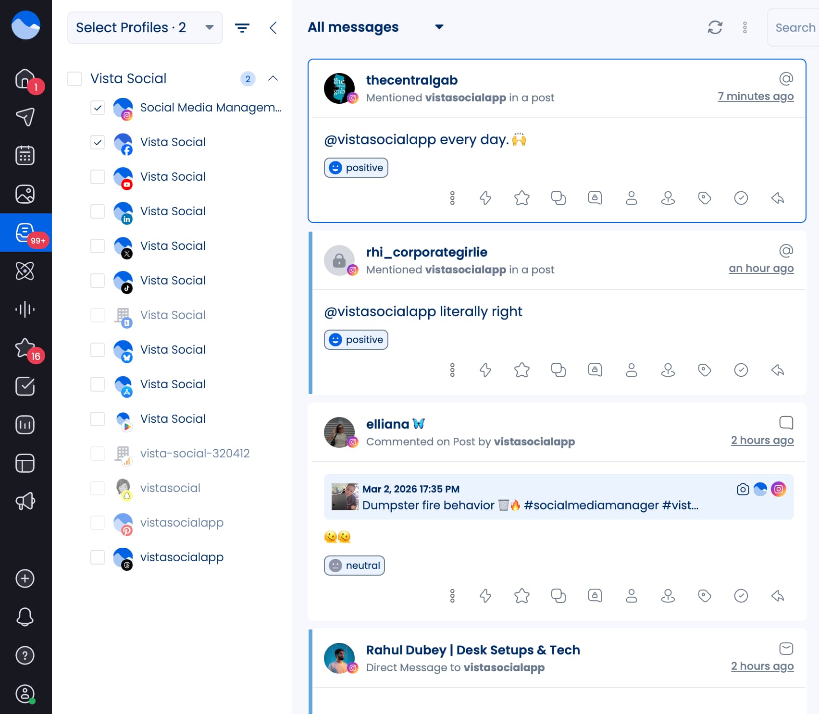
Task: Check the Vista Social YouTube profile
Action: point(98,177)
